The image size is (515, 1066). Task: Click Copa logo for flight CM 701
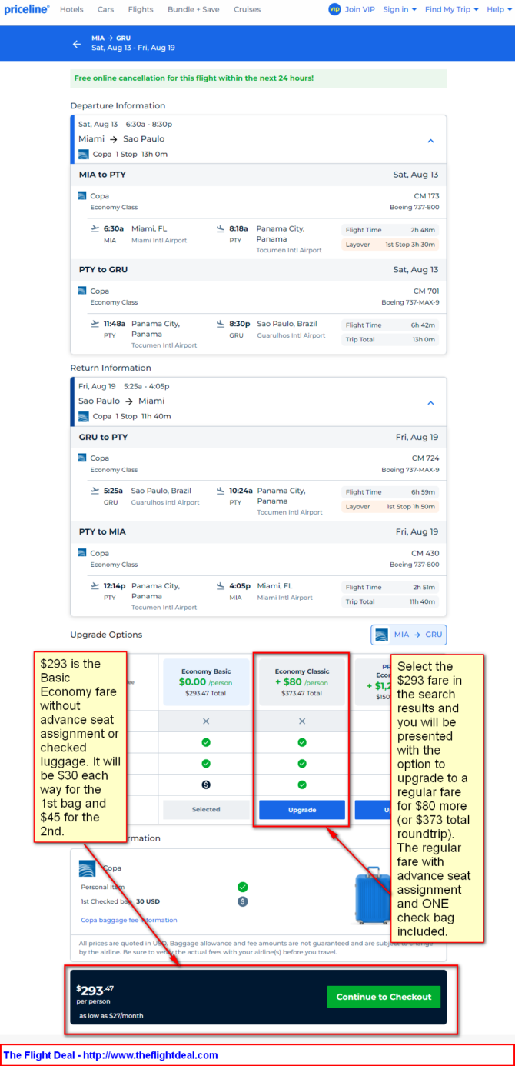click(x=81, y=291)
